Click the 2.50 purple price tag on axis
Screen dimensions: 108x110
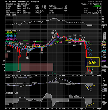pyautogui.click(x=104, y=61)
